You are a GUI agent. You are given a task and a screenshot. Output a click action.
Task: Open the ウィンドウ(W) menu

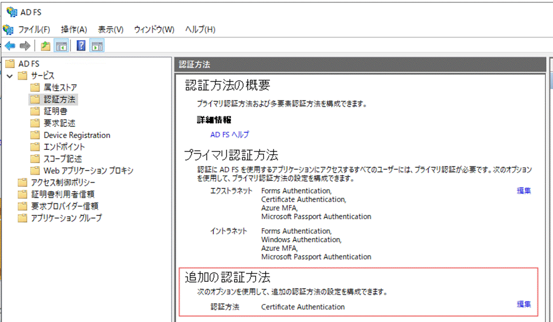(x=154, y=30)
